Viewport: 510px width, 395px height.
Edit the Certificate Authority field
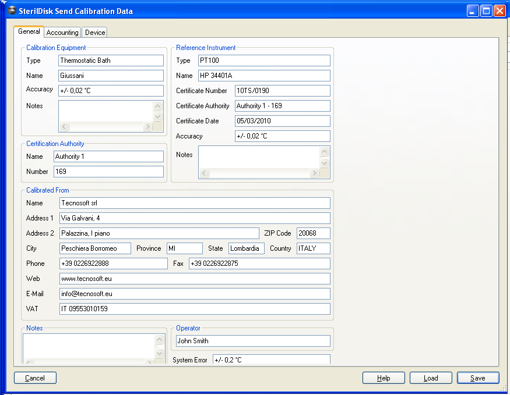pyautogui.click(x=283, y=106)
